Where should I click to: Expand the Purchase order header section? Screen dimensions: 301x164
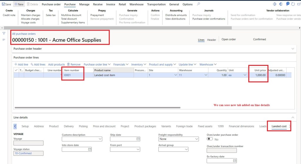click(292, 48)
